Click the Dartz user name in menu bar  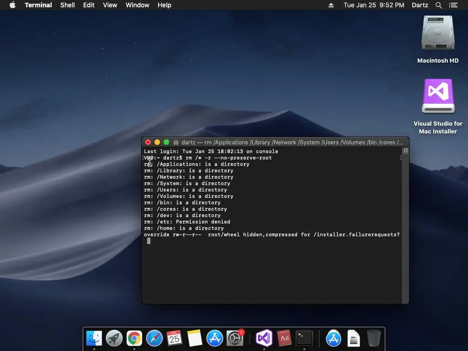coord(420,5)
